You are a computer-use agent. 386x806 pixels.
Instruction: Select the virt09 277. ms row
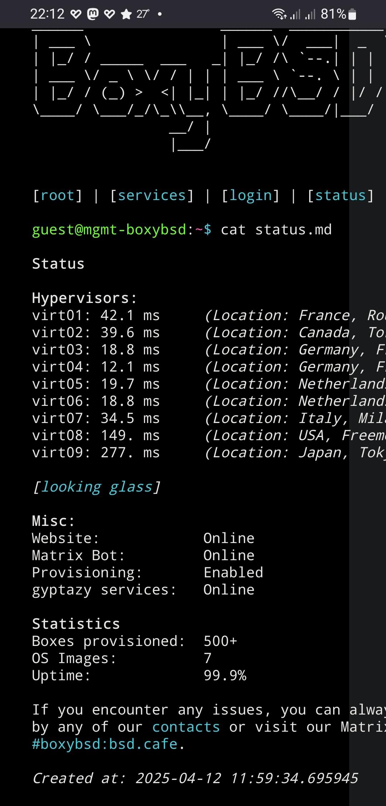[209, 453]
